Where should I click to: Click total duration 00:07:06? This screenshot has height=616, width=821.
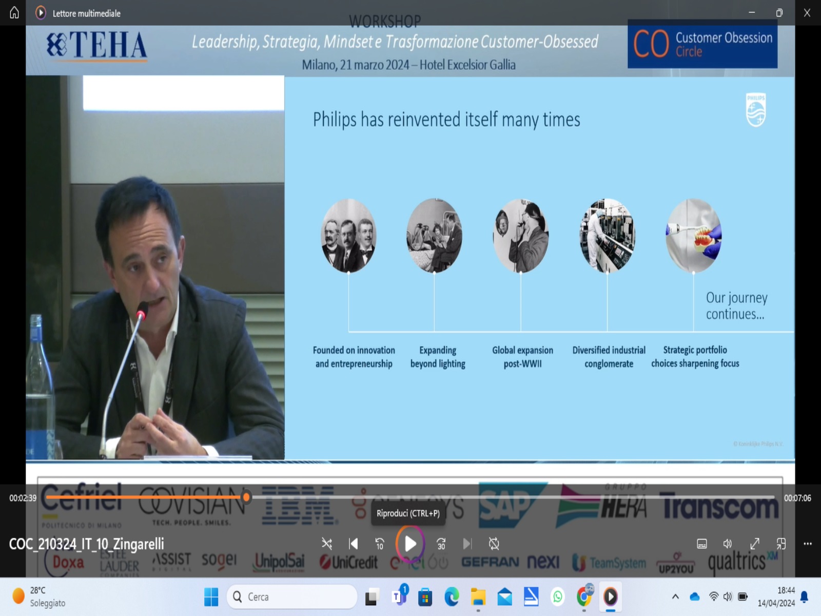[x=797, y=498]
